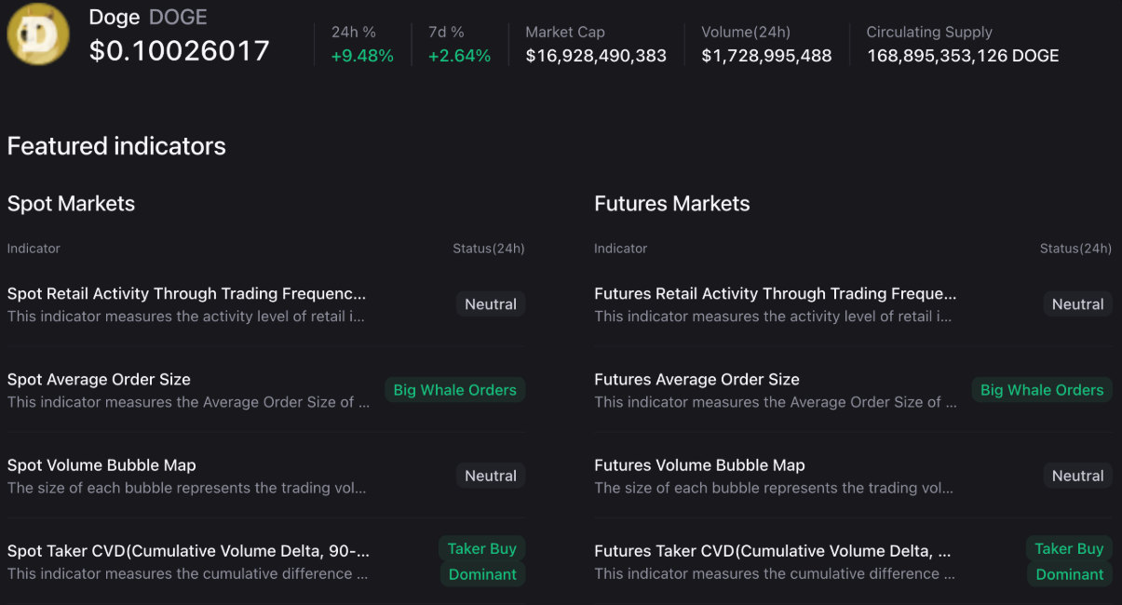
Task: Click Neutral badge beside Futures Volume Bubble Map
Action: pos(1077,476)
